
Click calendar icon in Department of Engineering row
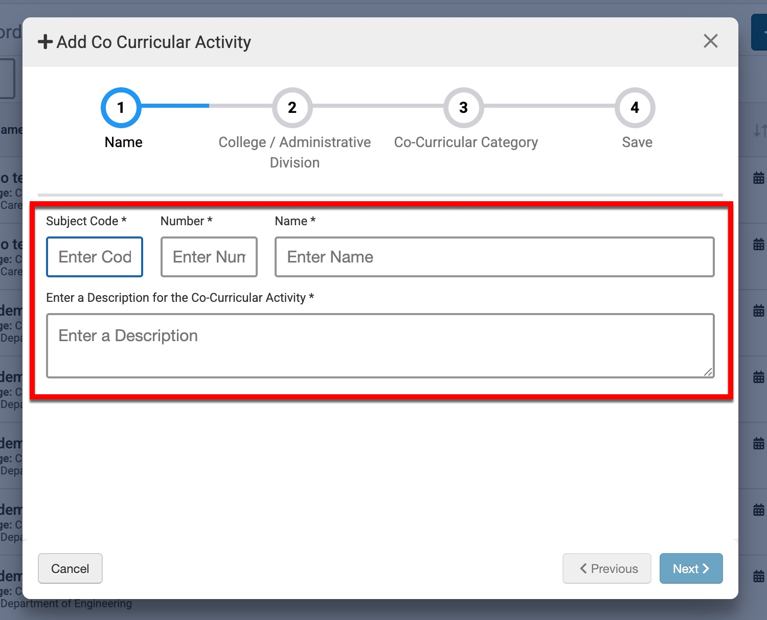(759, 577)
